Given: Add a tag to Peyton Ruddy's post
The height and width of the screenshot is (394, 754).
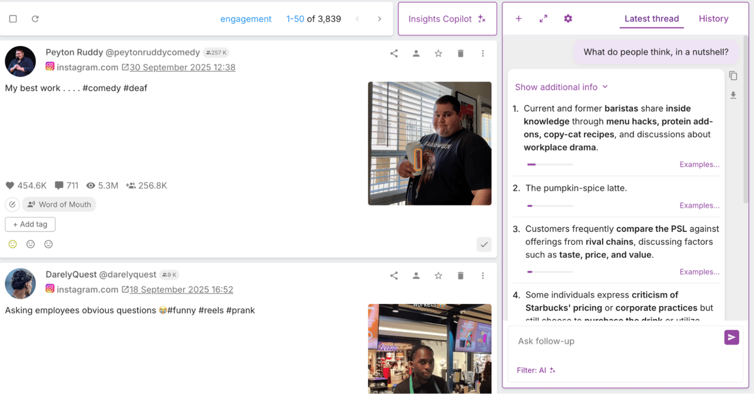Looking at the screenshot, I should 30,224.
